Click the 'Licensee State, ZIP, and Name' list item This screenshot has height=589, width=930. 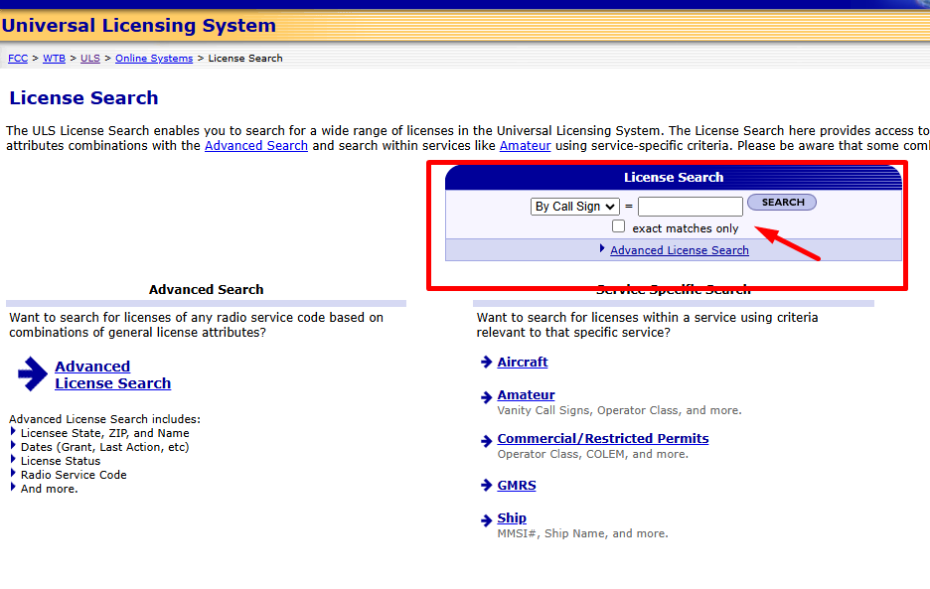click(x=105, y=434)
